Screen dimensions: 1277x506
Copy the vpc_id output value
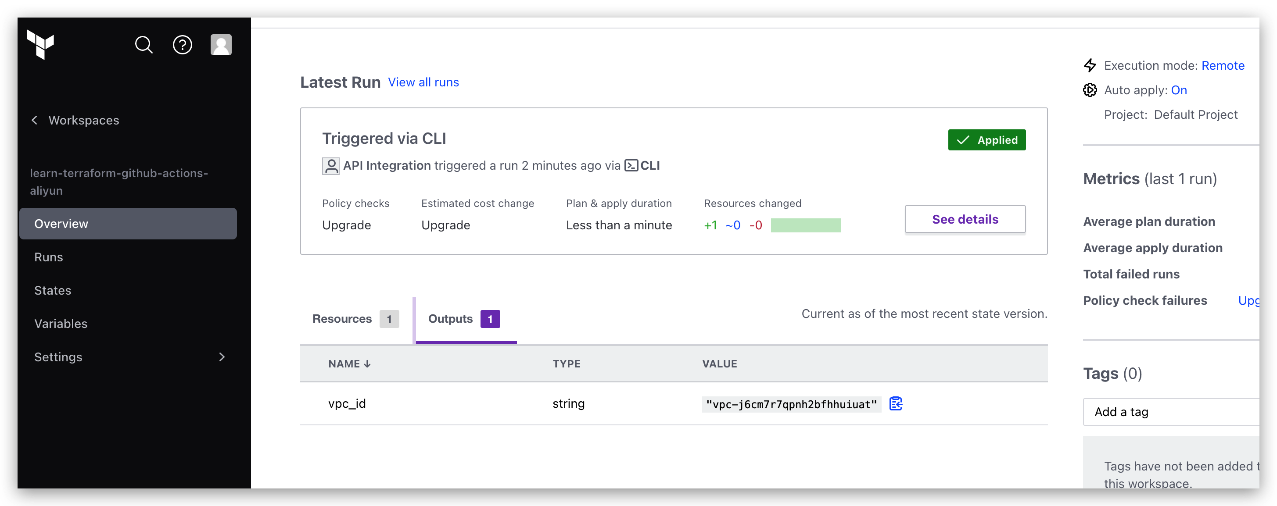tap(896, 404)
